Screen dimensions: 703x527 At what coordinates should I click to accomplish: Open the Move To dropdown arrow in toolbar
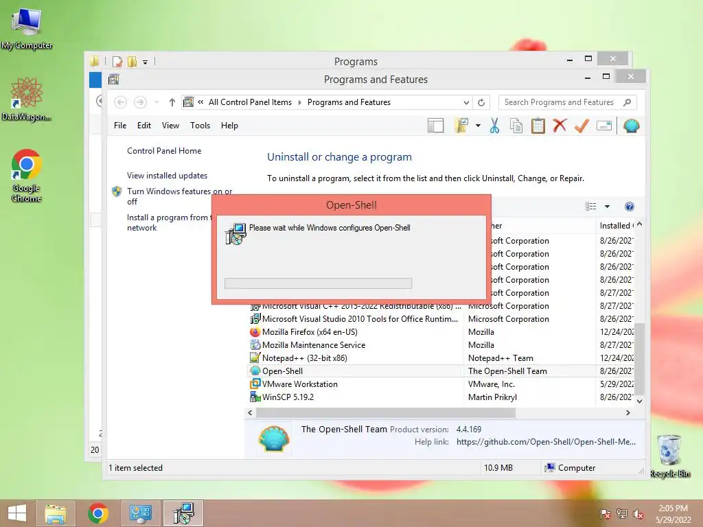click(478, 126)
